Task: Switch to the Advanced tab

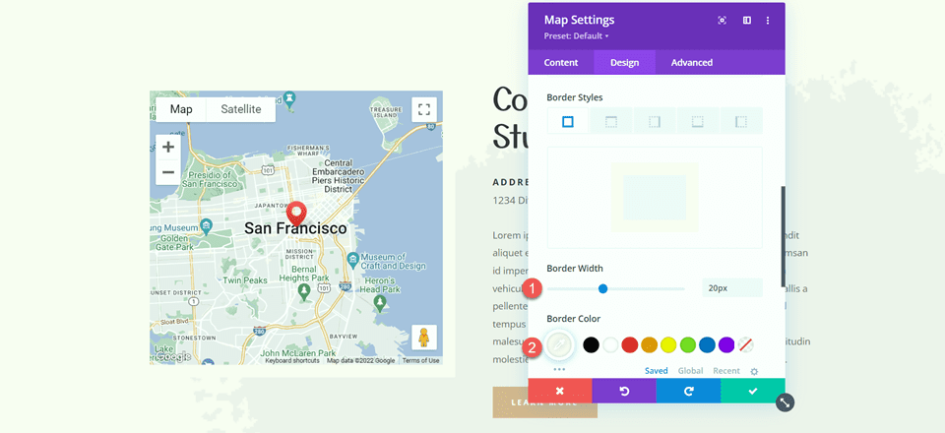Action: (x=692, y=63)
